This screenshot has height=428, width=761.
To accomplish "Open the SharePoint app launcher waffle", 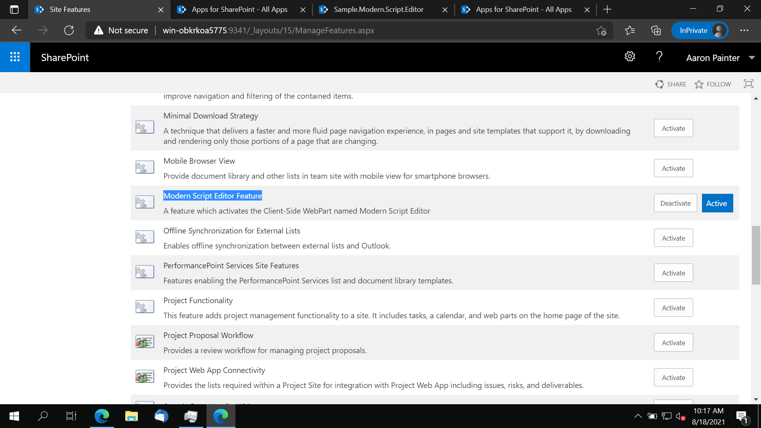I will click(15, 57).
